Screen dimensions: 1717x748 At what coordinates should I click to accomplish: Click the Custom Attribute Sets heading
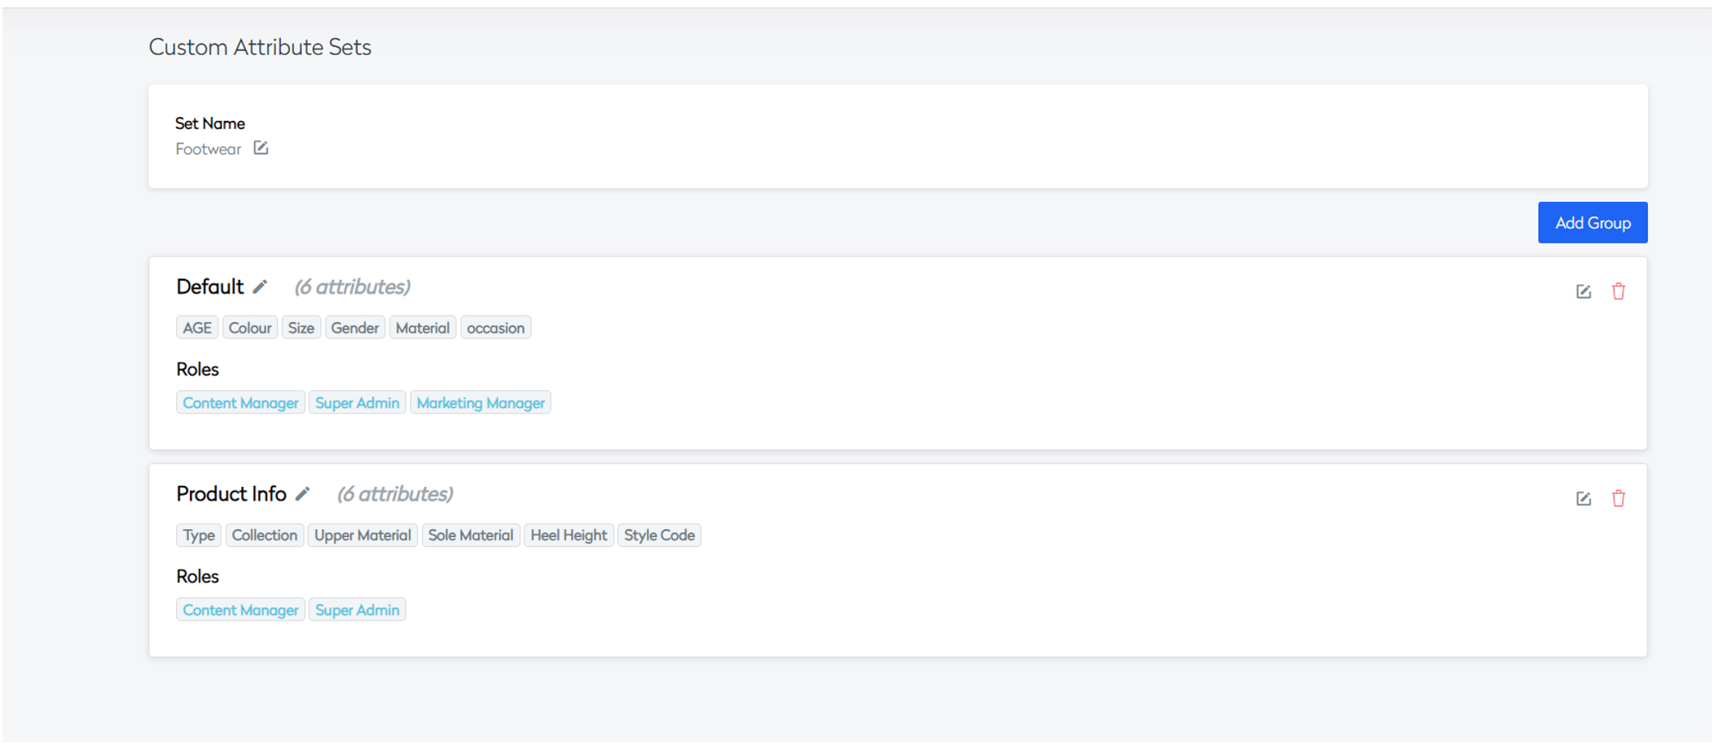(x=260, y=47)
